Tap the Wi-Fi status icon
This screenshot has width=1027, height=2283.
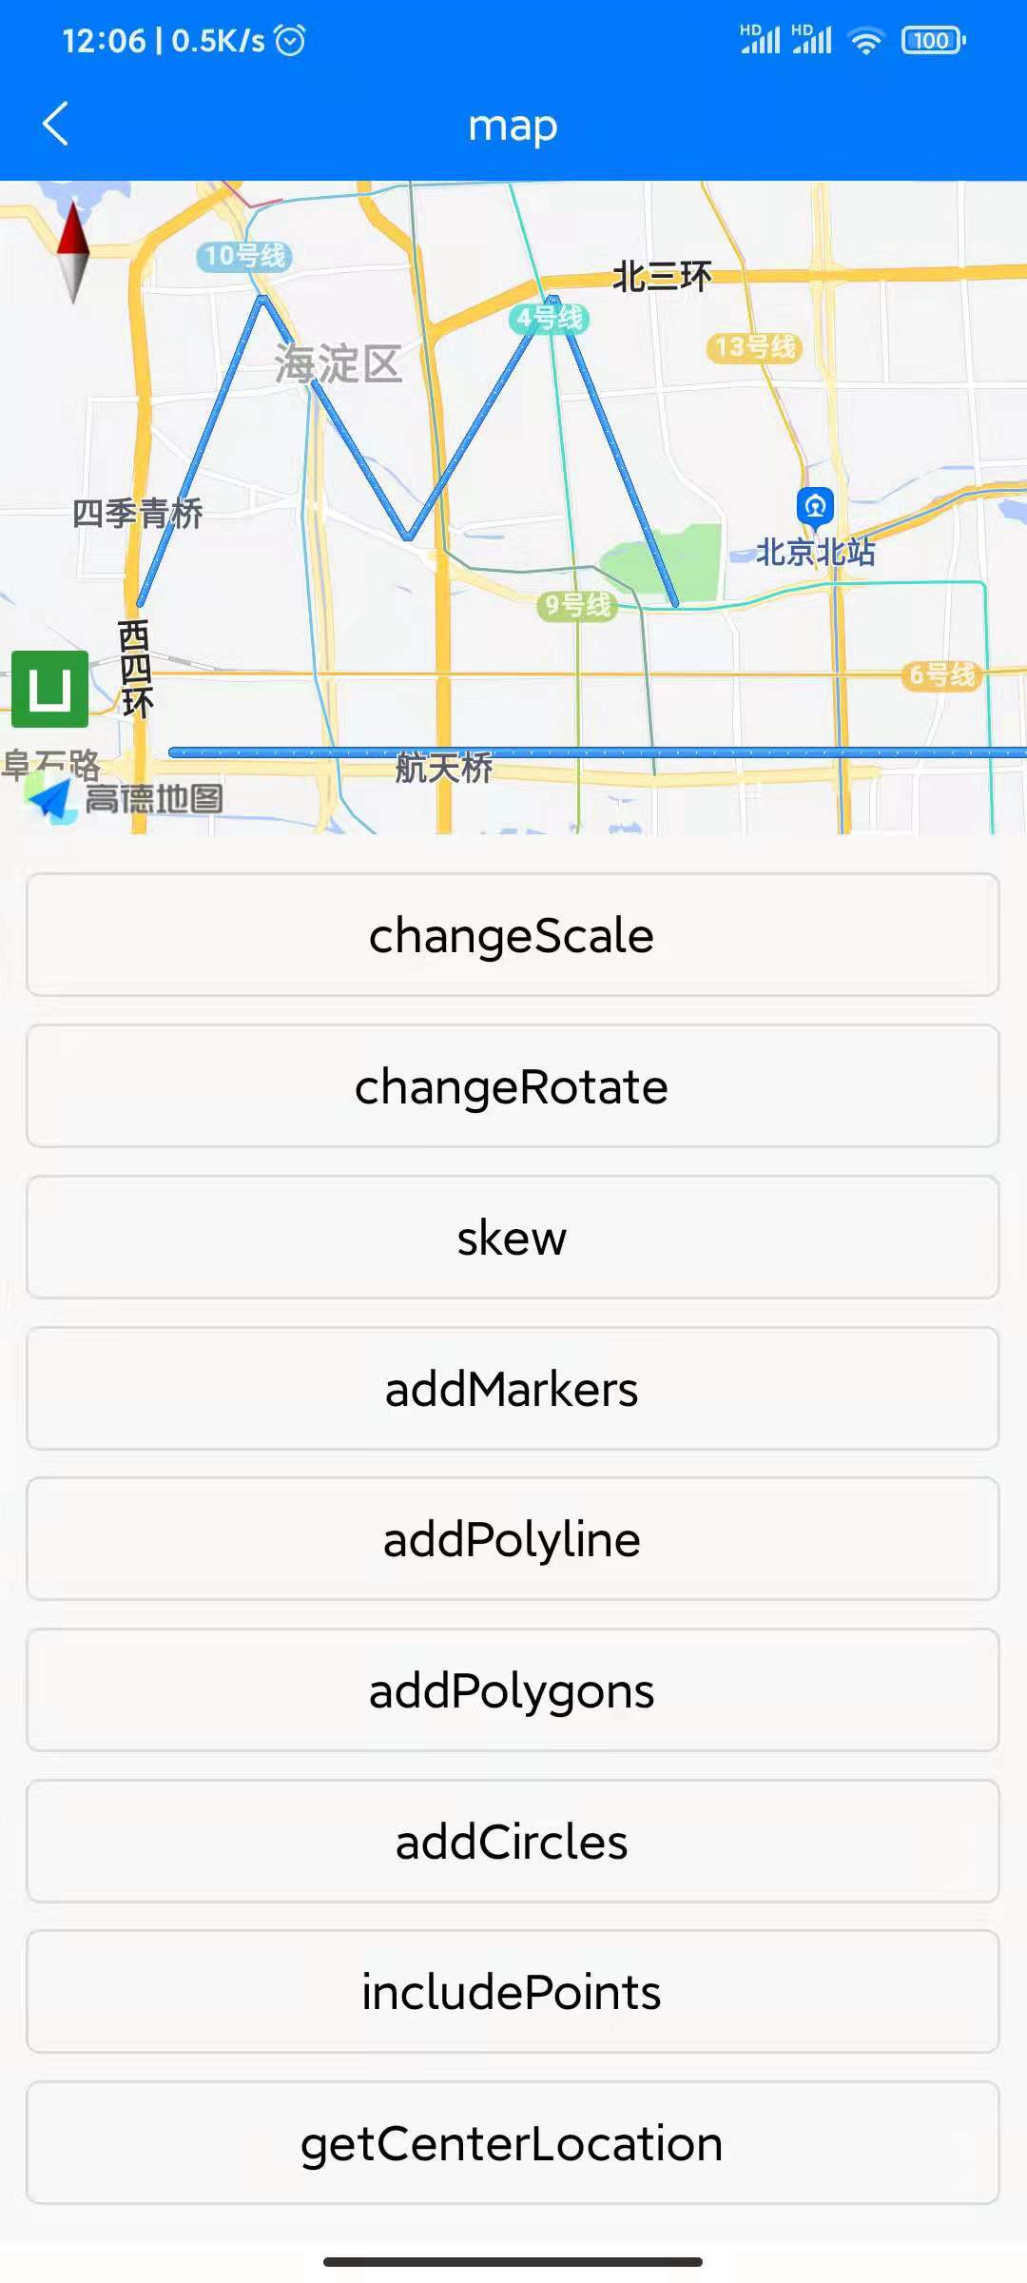[866, 41]
